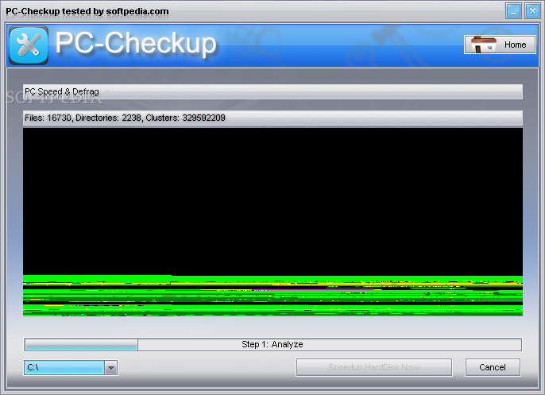
Task: Click the Speedup HardDisk Now button
Action: point(374,367)
